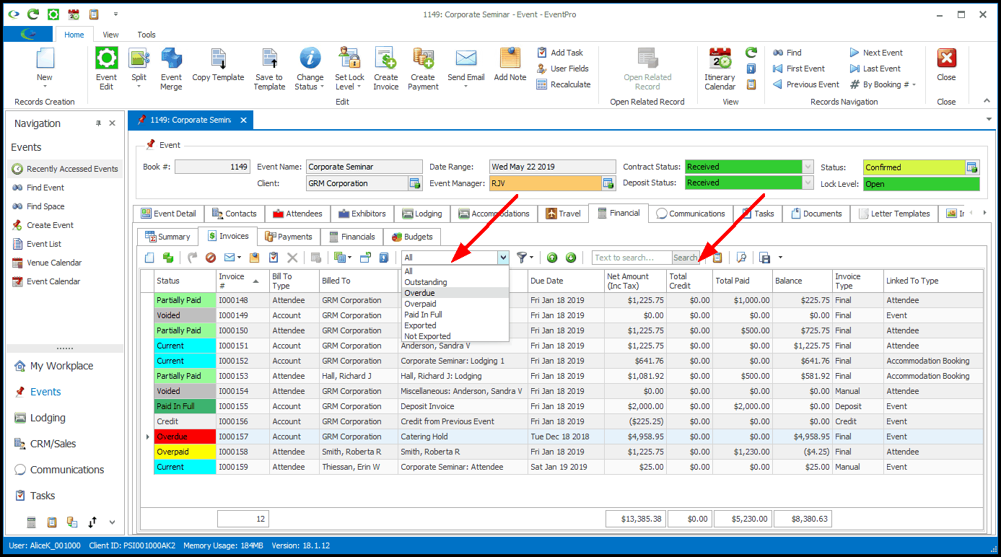
Task: Open the Attendees tab
Action: point(297,214)
